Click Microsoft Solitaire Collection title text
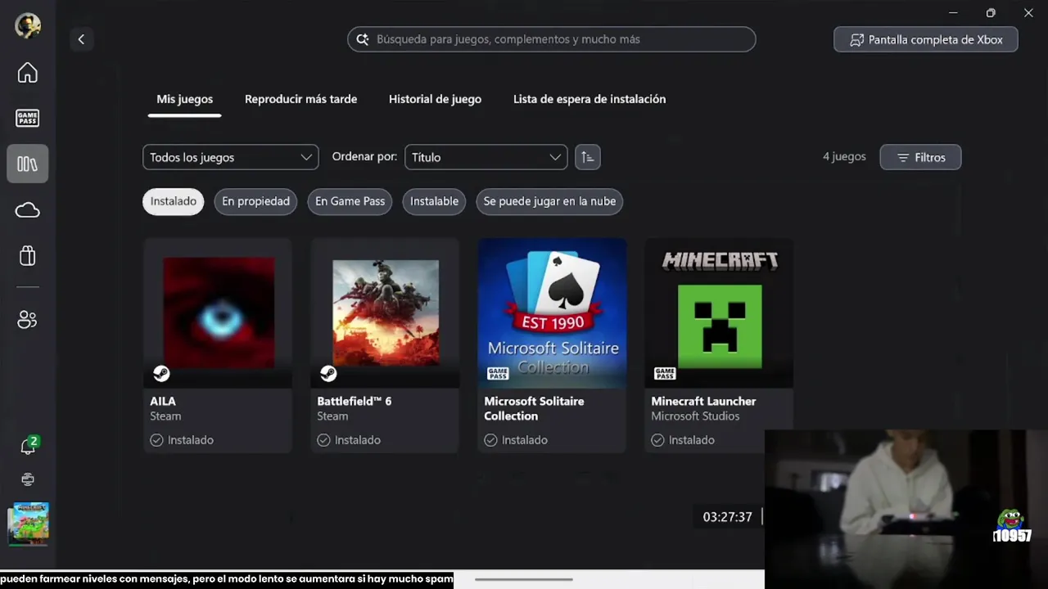 pyautogui.click(x=534, y=408)
